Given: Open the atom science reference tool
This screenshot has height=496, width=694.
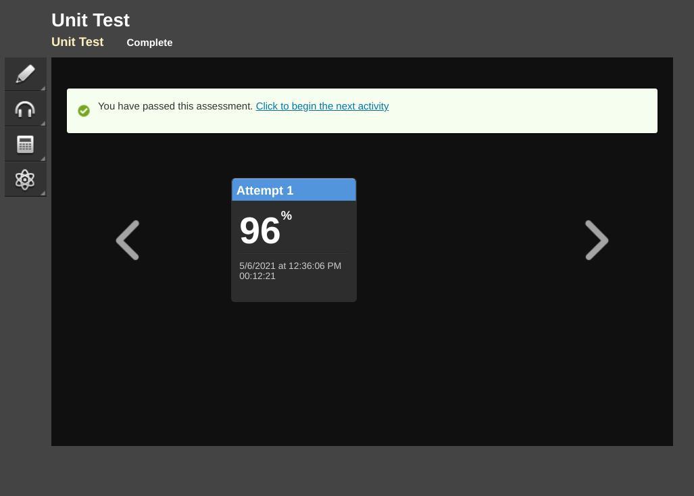Looking at the screenshot, I should coord(25,179).
